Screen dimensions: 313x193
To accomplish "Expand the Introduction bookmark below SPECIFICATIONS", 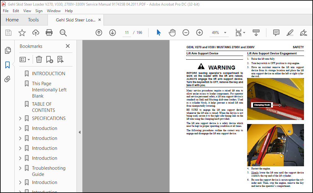I will tap(20, 128).
